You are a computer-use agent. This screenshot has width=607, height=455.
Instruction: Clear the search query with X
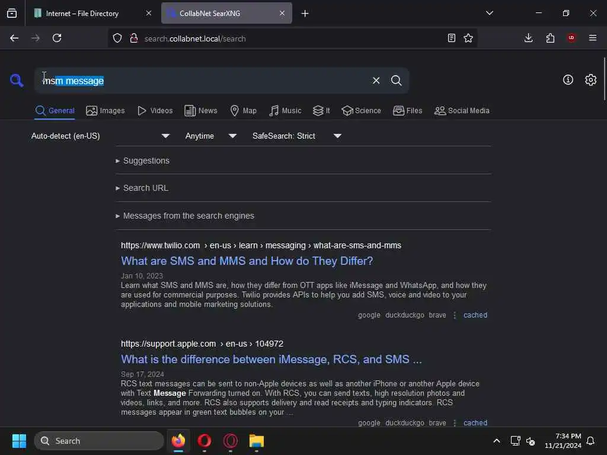(376, 81)
